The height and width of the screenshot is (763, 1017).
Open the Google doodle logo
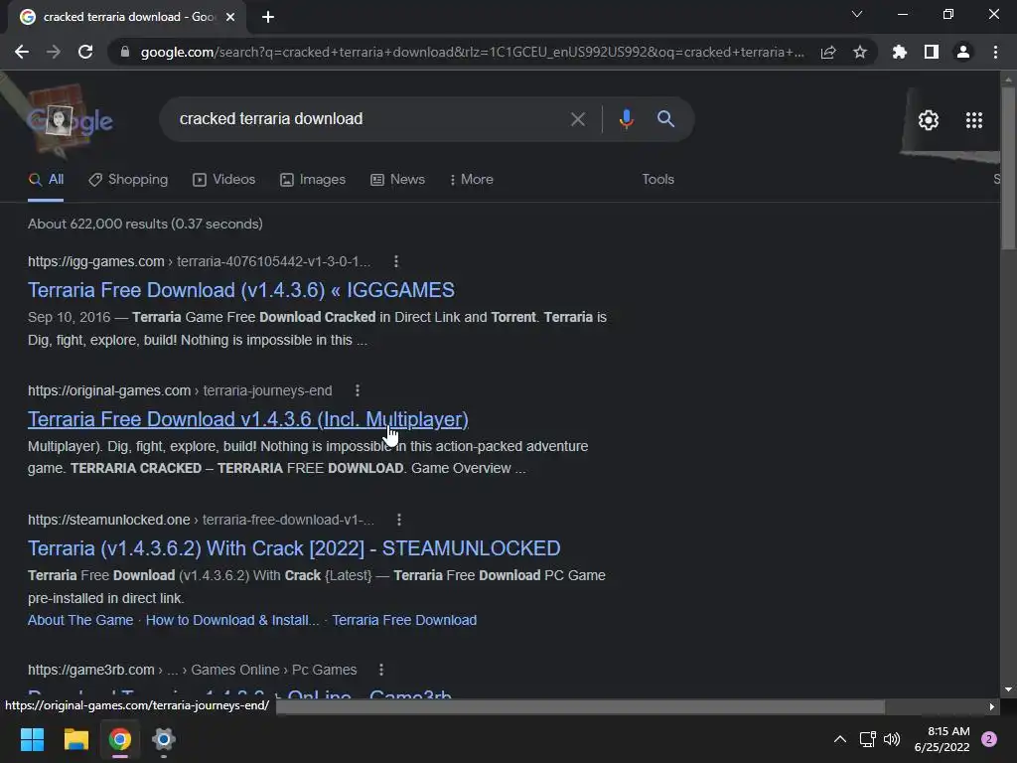point(69,120)
